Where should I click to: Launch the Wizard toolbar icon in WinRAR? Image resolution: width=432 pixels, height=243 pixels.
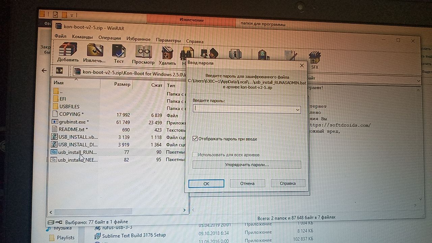(x=209, y=54)
